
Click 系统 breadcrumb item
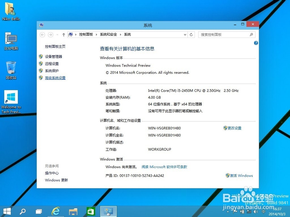(127, 34)
